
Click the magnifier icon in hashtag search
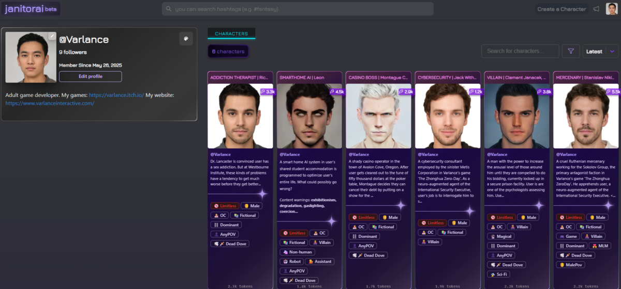click(x=168, y=9)
